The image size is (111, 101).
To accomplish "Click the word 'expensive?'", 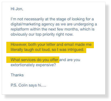I will 46,65.
